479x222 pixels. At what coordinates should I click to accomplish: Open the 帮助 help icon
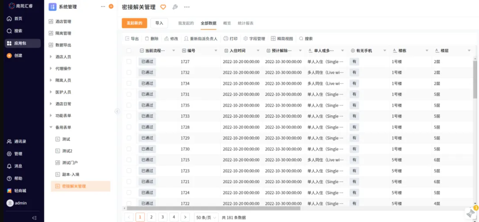point(9,178)
